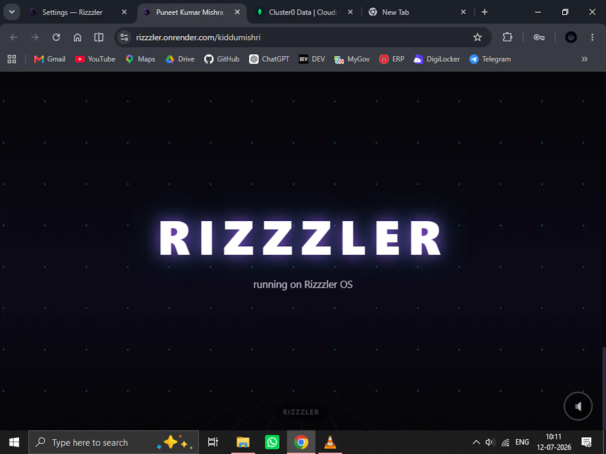The height and width of the screenshot is (454, 606).
Task: Open the Telegram bookmark
Action: tap(490, 59)
